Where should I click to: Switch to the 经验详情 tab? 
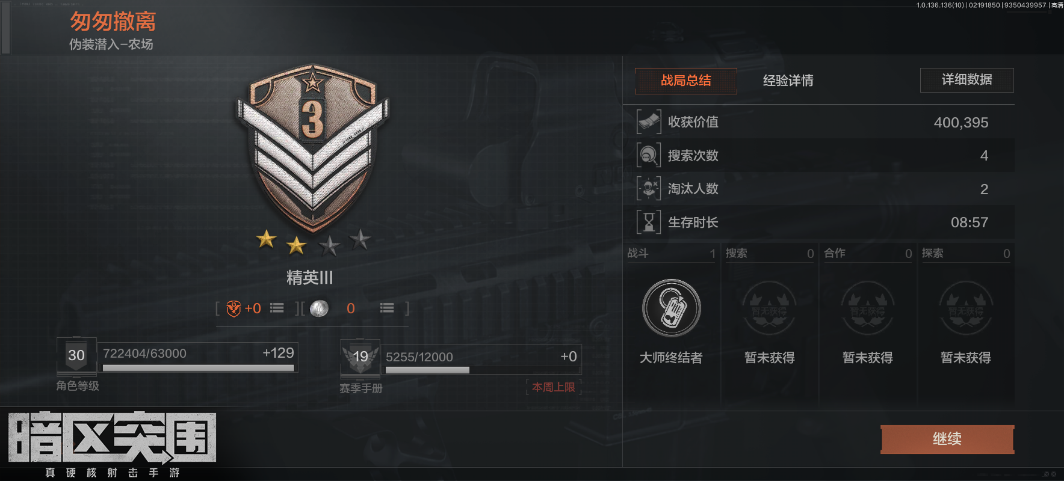(788, 81)
